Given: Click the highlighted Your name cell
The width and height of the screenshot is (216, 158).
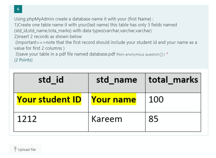Looking at the screenshot, I should click(x=113, y=99).
